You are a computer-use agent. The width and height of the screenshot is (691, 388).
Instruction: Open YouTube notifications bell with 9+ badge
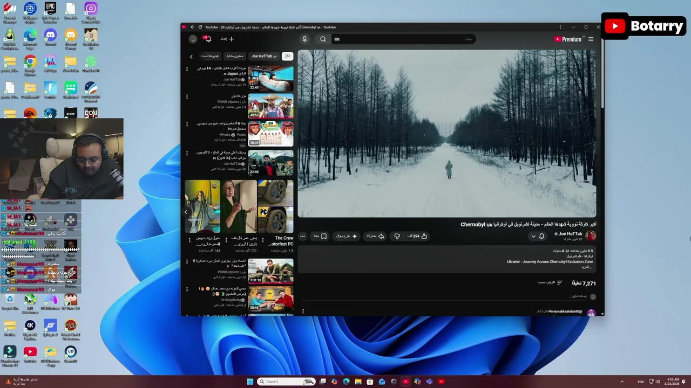pos(207,39)
